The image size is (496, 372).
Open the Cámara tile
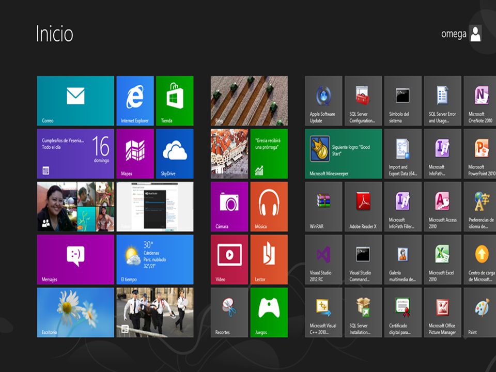point(229,206)
